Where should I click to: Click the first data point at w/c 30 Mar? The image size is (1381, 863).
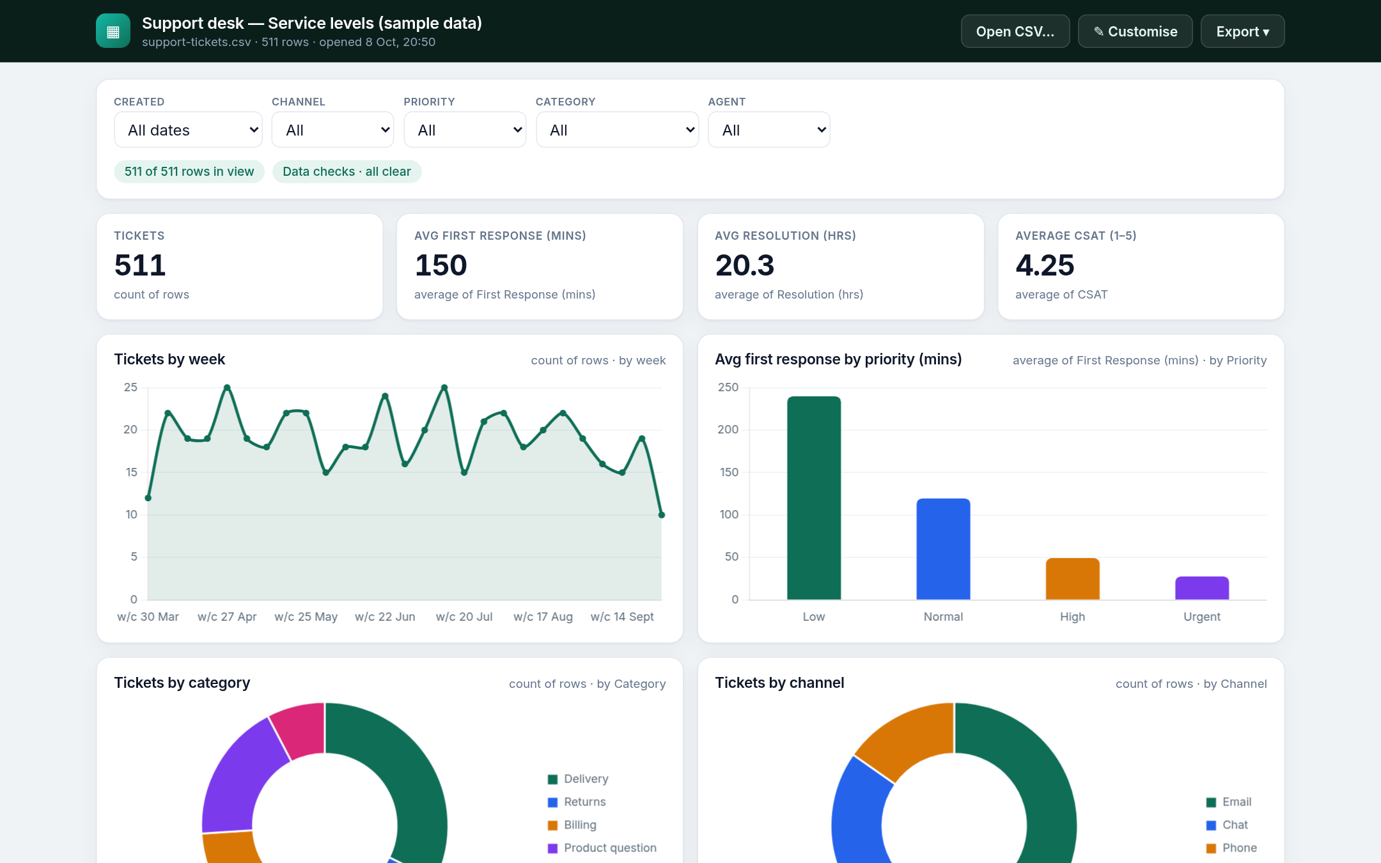point(148,498)
